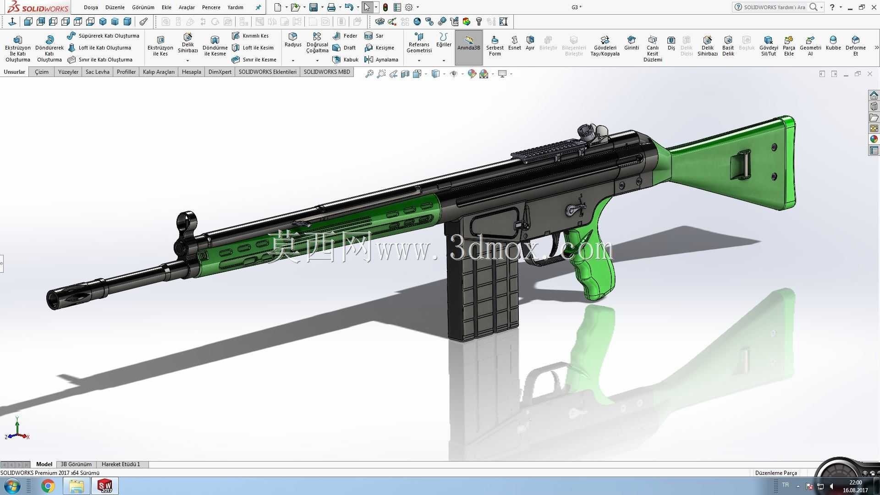Click the Kabuk shell tool
Image resolution: width=880 pixels, height=495 pixels.
coord(346,60)
